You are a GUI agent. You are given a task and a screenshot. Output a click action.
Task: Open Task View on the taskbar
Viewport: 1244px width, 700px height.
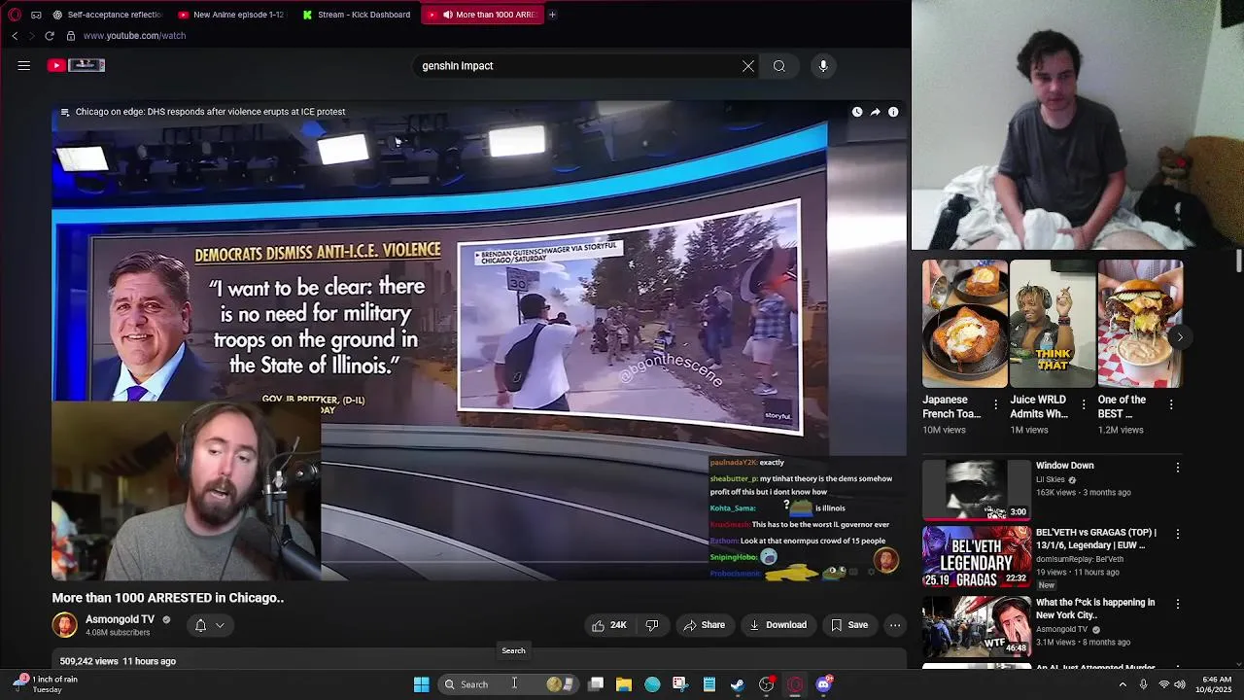tap(596, 684)
